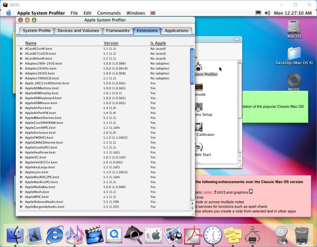Open Stickies from the dock
Image resolution: width=317 pixels, height=247 pixels.
tap(232, 235)
